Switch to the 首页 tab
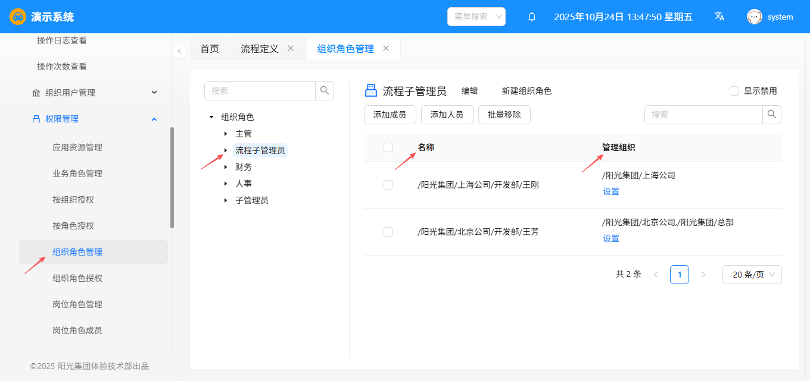Image resolution: width=810 pixels, height=381 pixels. click(x=210, y=49)
